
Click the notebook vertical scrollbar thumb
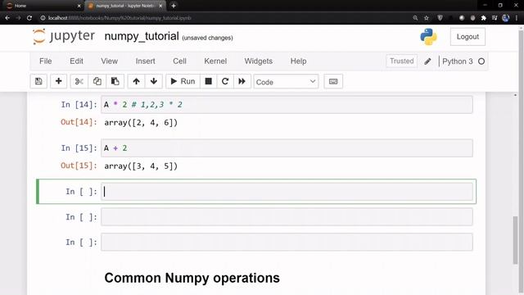click(x=516, y=240)
